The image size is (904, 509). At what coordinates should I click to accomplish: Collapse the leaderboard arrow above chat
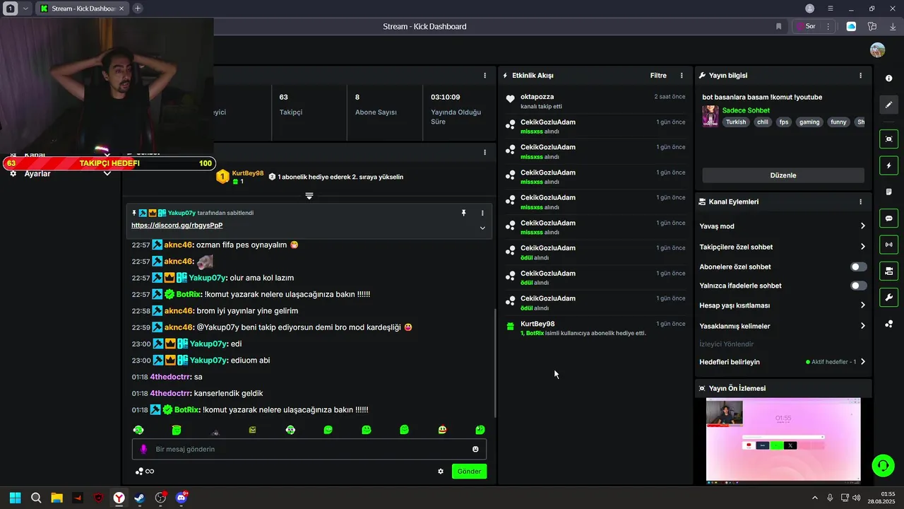coord(309,196)
